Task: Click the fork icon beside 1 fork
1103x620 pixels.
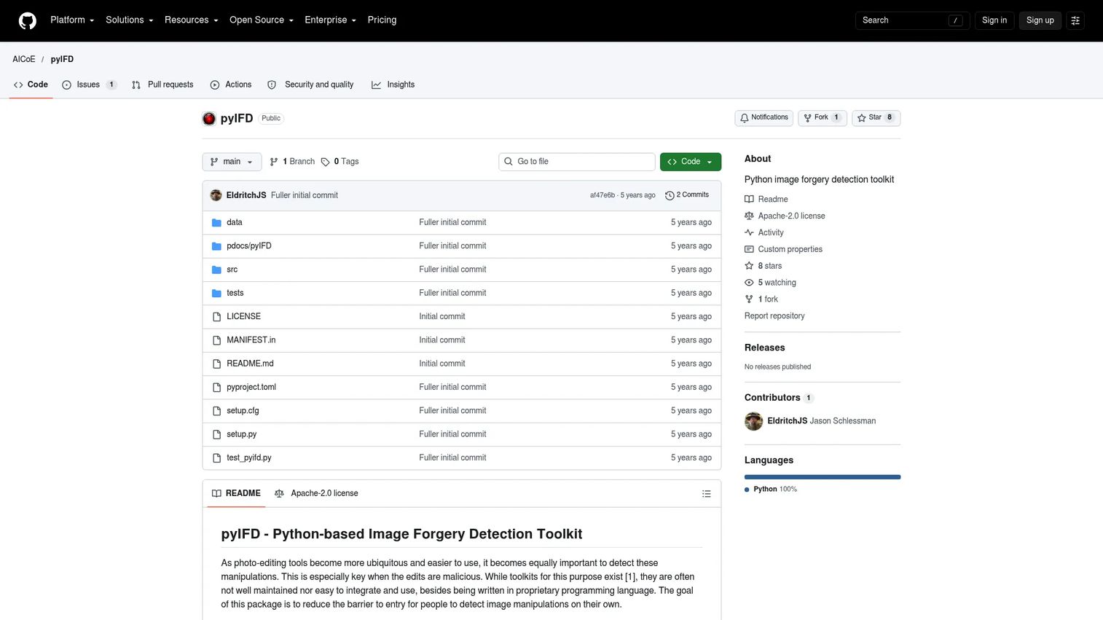Action: pos(749,299)
